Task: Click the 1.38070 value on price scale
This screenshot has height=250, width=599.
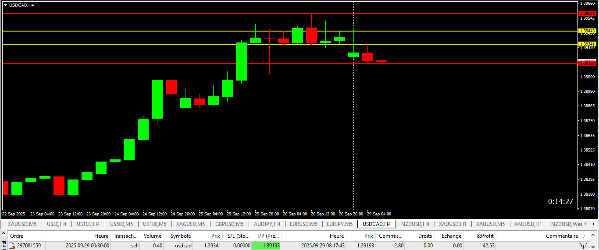Action: coord(587,209)
